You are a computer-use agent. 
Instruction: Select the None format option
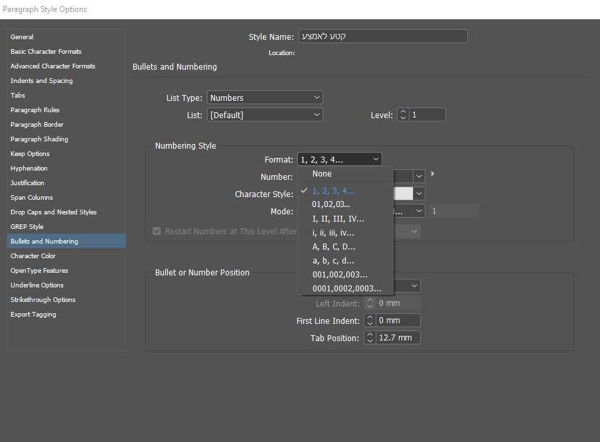(x=322, y=174)
